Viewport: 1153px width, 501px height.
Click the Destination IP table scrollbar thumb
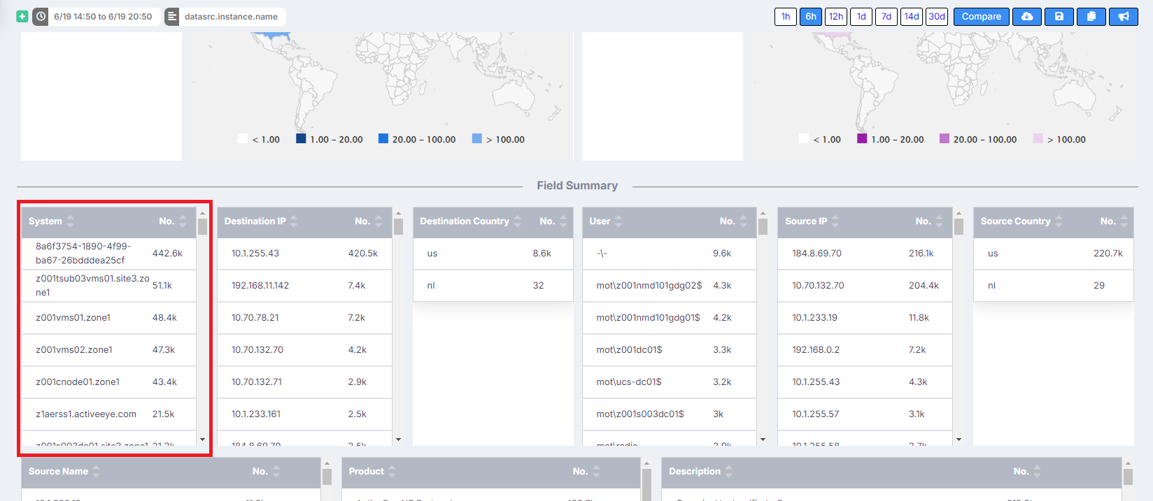(x=398, y=226)
